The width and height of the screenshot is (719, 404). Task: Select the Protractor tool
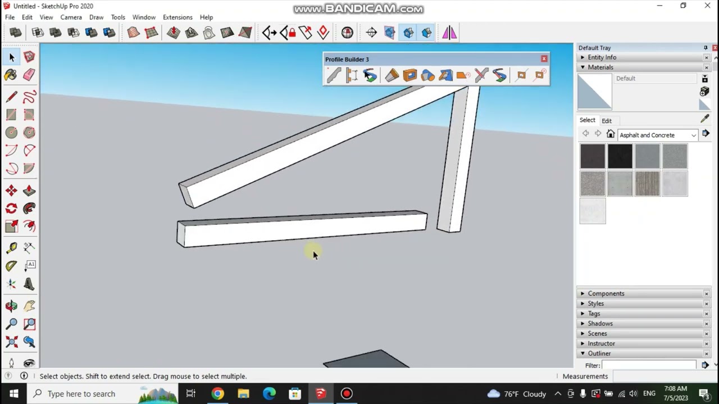[x=11, y=266]
